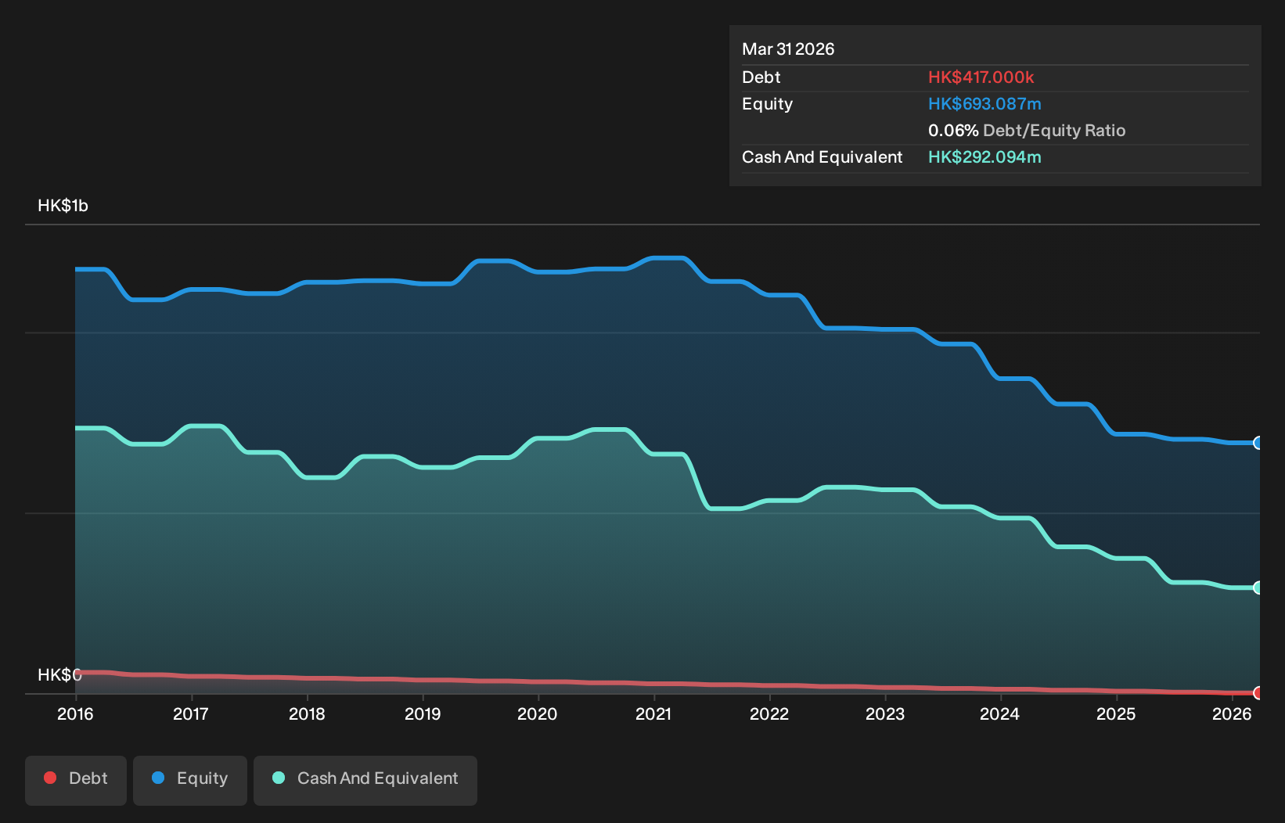Click the 2018 x-axis label
Viewport: 1285px width, 823px height.
307,713
